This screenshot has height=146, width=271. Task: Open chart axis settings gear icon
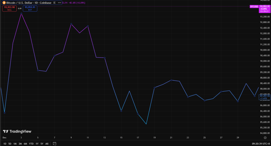point(265,138)
